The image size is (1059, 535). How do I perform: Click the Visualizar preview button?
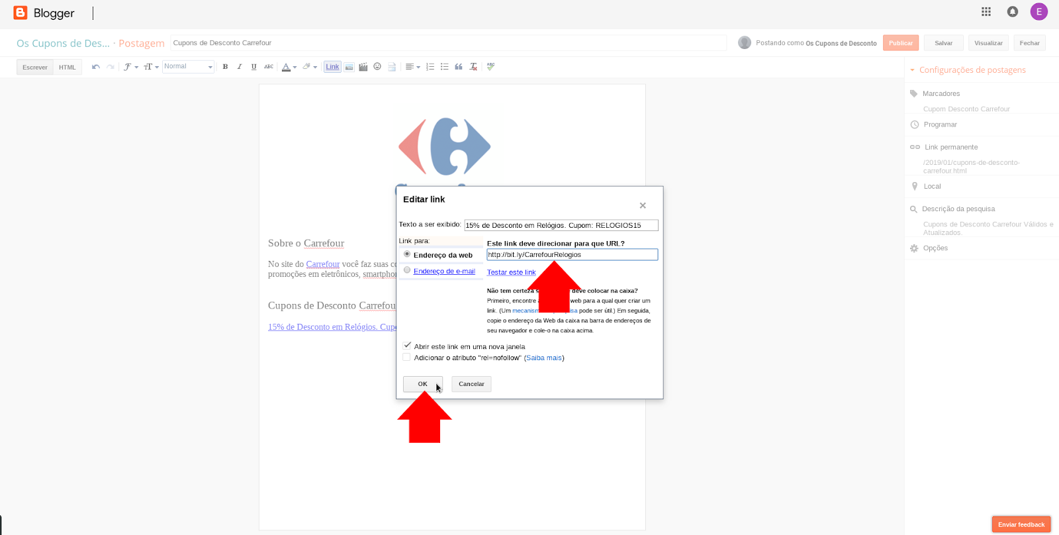coord(988,43)
